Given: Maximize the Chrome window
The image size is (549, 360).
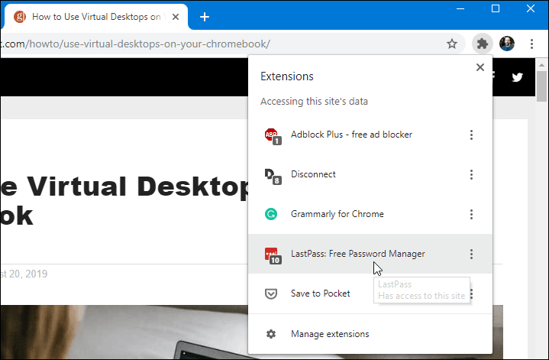Looking at the screenshot, I should click(496, 8).
